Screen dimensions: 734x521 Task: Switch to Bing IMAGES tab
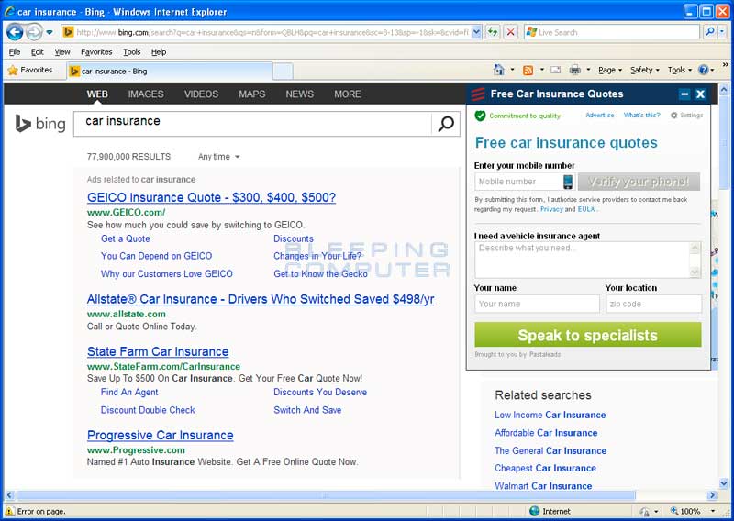pyautogui.click(x=146, y=94)
